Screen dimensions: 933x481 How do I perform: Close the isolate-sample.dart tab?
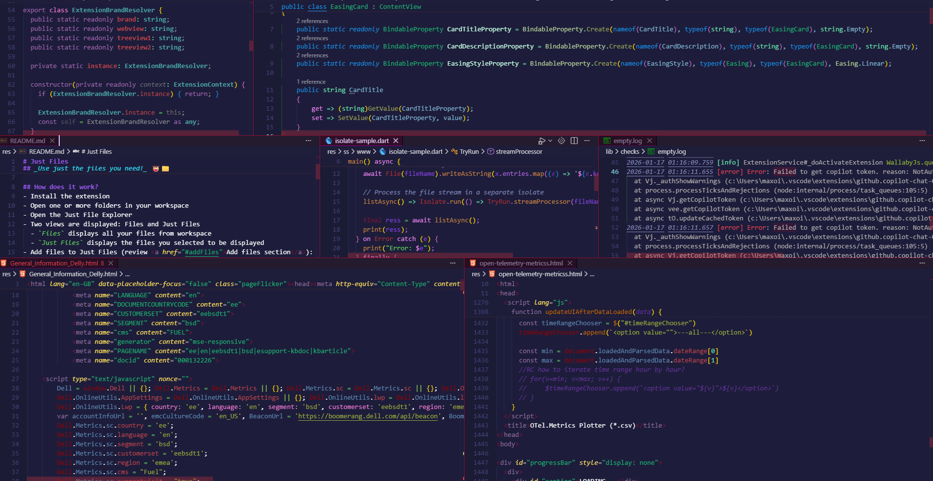[x=396, y=141]
